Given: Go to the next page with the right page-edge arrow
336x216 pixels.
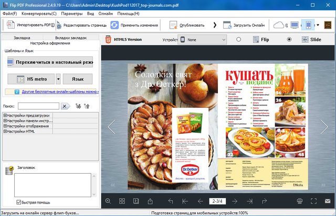Looking at the screenshot, I should (x=324, y=127).
